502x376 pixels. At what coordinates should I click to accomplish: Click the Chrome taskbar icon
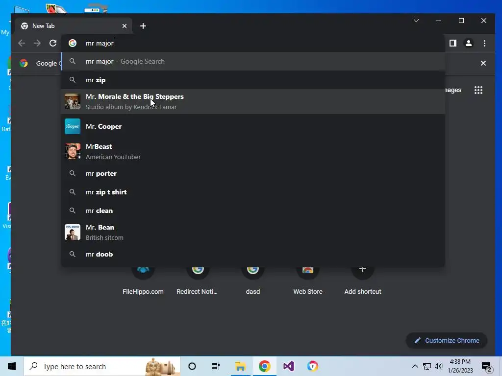pyautogui.click(x=264, y=366)
